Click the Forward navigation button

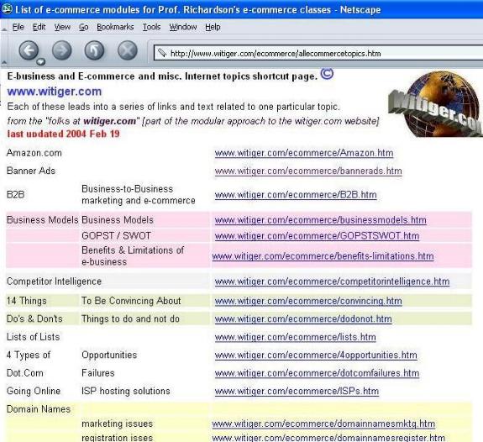(x=61, y=50)
